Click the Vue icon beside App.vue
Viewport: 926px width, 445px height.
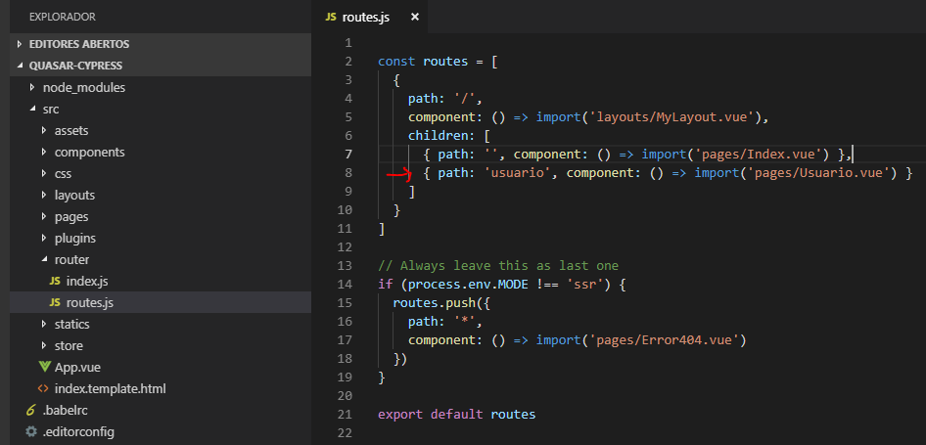coord(44,368)
